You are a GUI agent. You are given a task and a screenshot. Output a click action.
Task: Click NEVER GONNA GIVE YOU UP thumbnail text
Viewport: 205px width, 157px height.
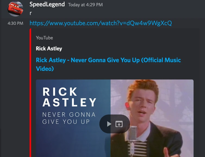click(x=69, y=118)
